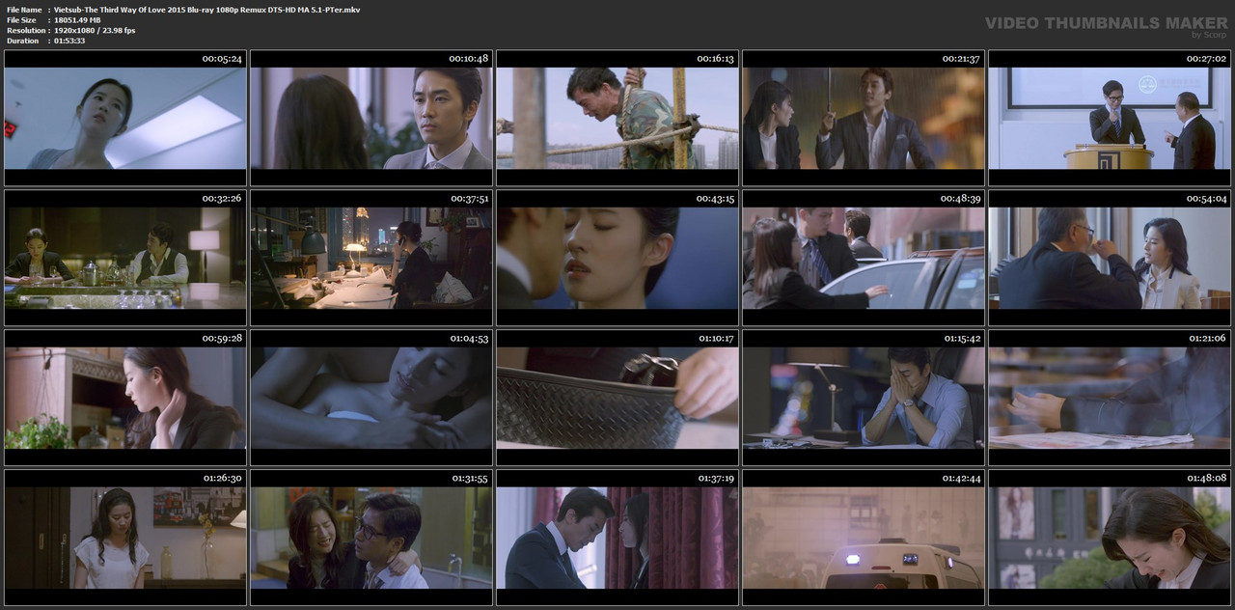Open the thumbnail stamped 00:10:48
The width and height of the screenshot is (1235, 610).
371,118
